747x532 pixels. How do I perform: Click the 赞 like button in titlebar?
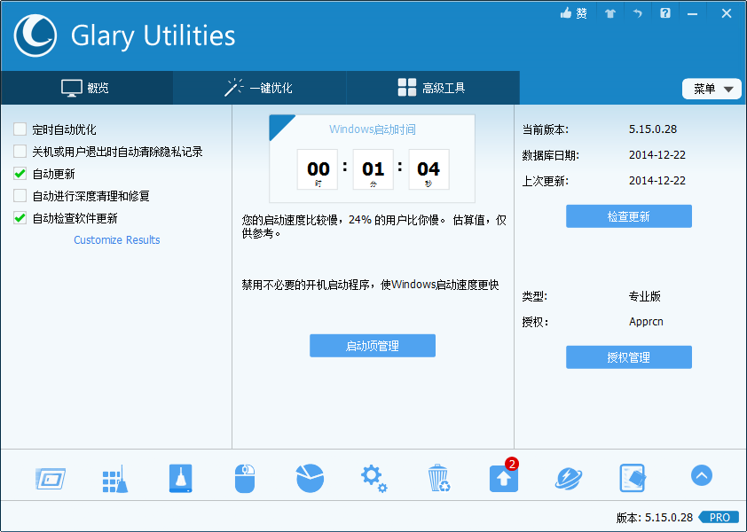point(573,13)
